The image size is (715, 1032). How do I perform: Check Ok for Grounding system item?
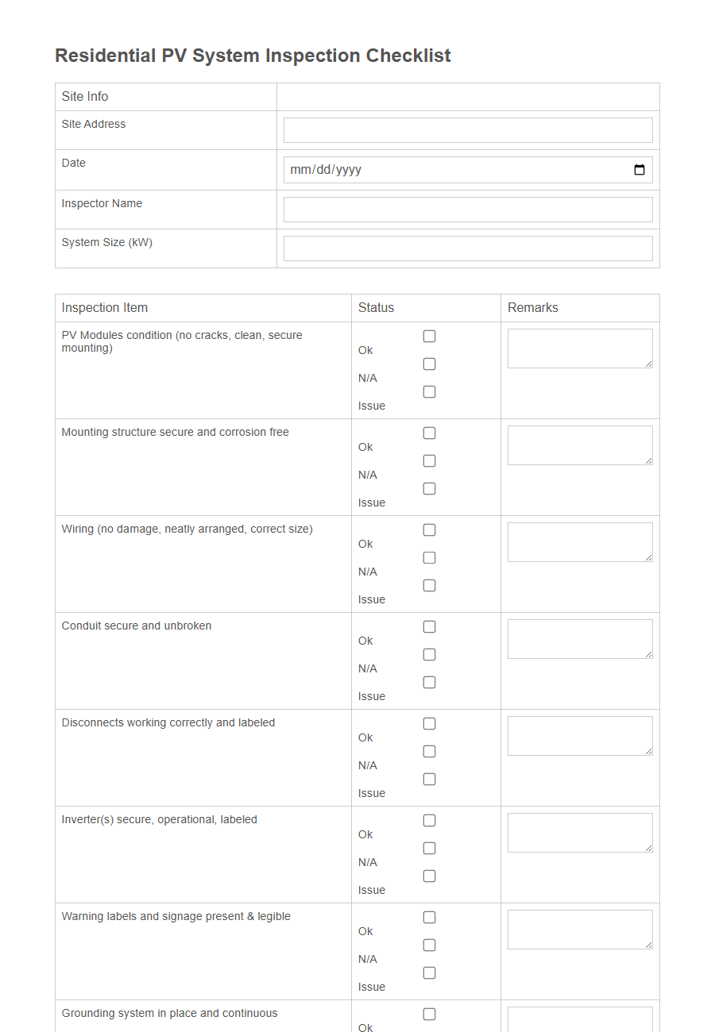(x=429, y=1014)
